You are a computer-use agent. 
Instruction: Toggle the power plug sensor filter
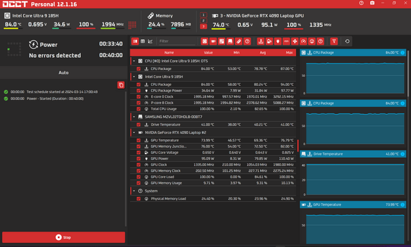277,42
